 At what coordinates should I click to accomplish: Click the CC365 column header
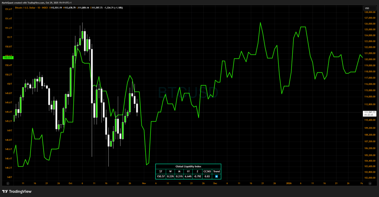pos(207,171)
